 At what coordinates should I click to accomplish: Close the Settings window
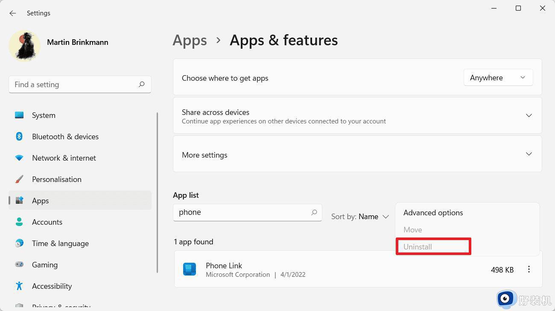click(x=543, y=8)
